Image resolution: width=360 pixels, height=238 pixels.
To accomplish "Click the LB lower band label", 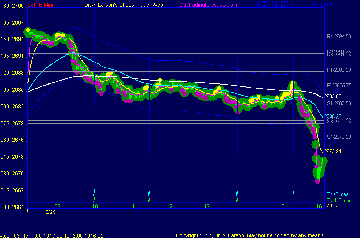I will click(x=334, y=141).
